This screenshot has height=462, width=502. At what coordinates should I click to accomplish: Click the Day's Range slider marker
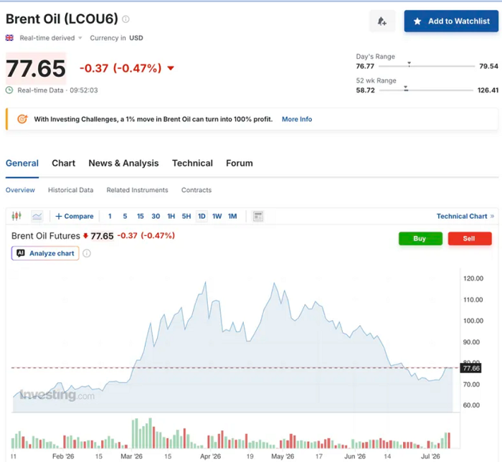coord(409,64)
